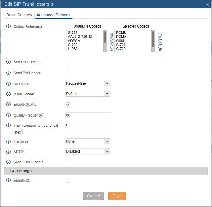Show info for Send PPI Header
Viewport: 212px width, 207px height.
[x=8, y=62]
